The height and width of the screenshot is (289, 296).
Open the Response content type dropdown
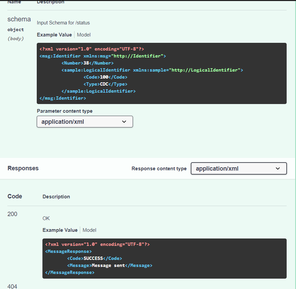point(239,168)
